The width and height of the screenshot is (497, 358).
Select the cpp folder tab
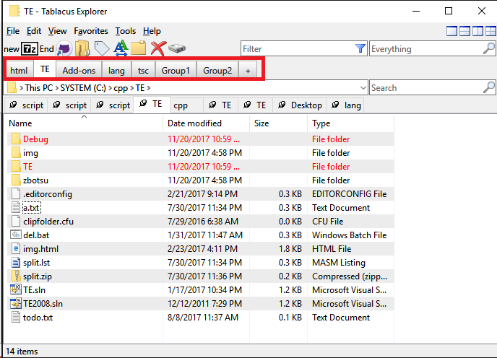(186, 105)
